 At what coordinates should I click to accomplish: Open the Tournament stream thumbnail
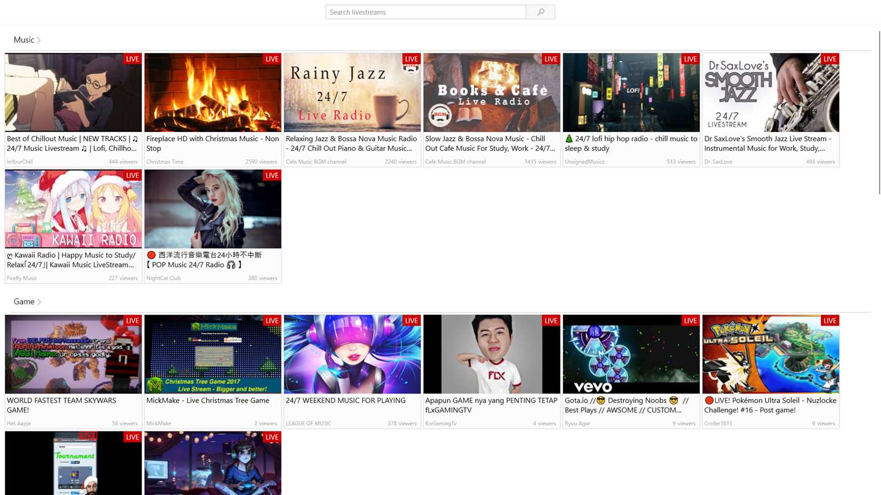tap(73, 463)
